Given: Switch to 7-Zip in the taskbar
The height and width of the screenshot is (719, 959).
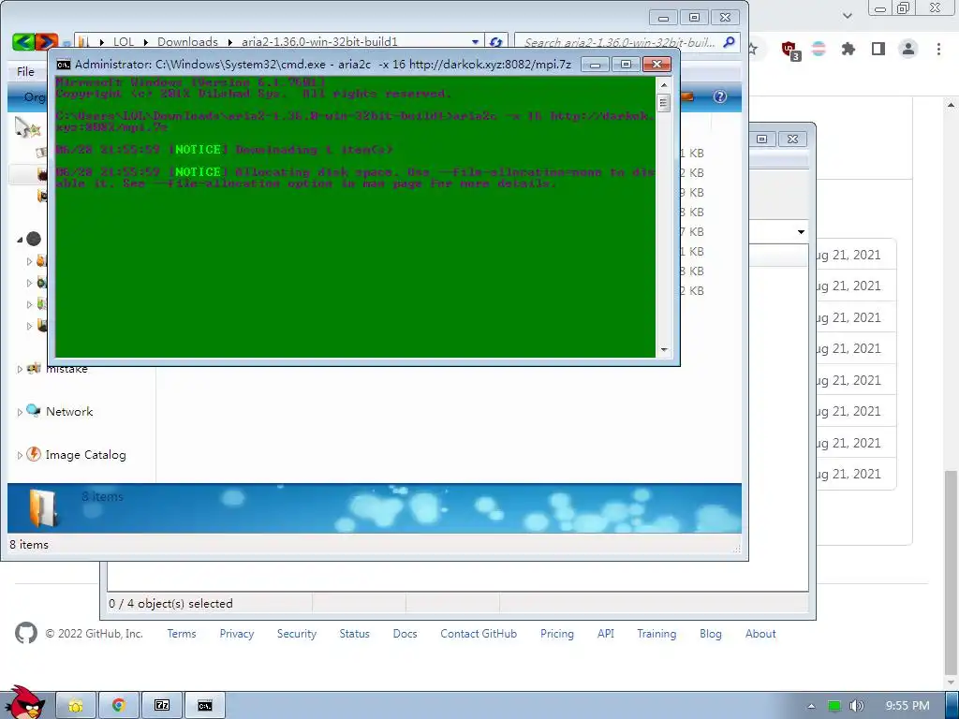Looking at the screenshot, I should [162, 706].
